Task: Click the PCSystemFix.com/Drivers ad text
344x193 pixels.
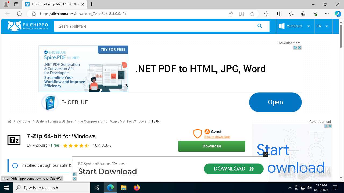Action: [x=102, y=164]
